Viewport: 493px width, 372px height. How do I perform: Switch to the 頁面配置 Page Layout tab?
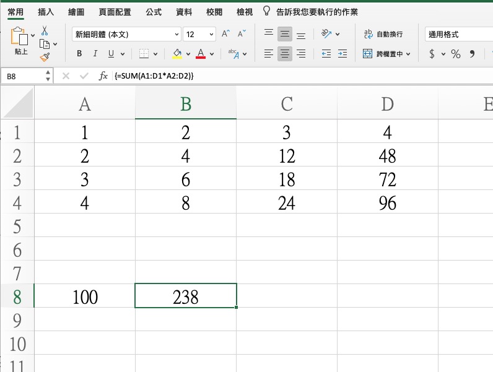pos(115,12)
